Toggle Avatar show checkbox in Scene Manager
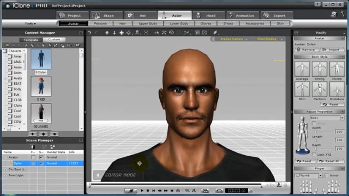Screen dimensions: 349x196 pyautogui.click(x=41, y=157)
